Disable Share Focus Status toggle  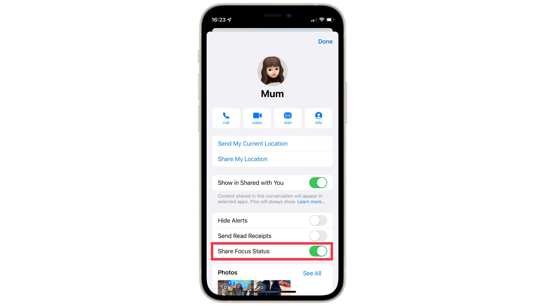(x=317, y=251)
